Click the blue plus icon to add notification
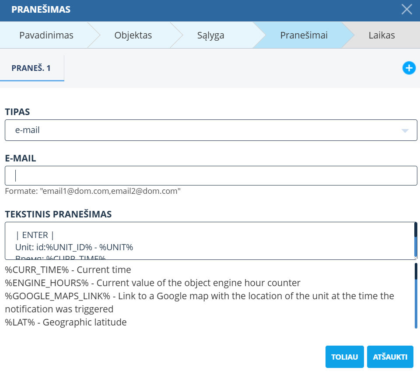The image size is (420, 378). [409, 68]
